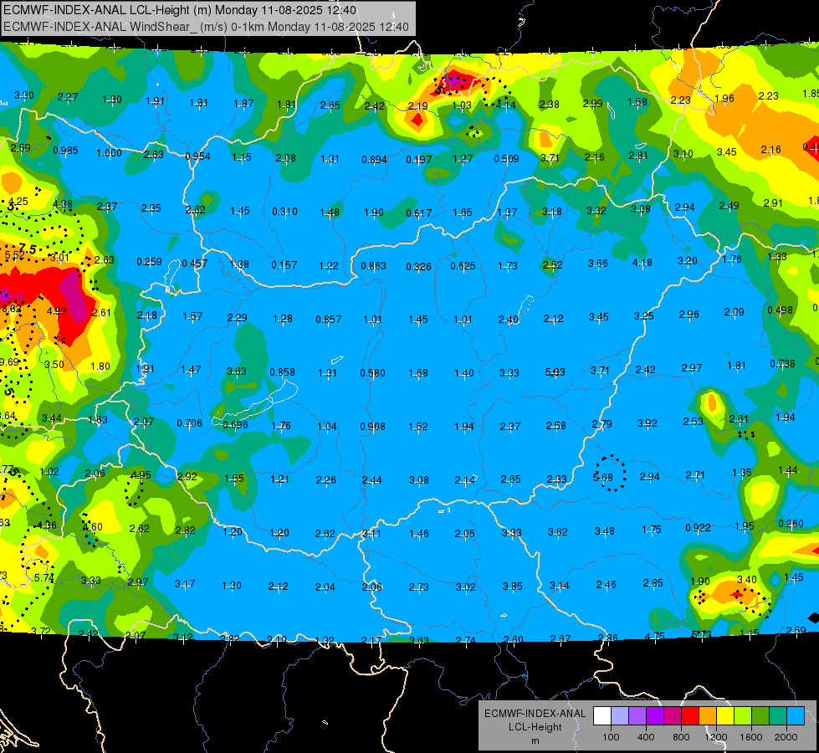Viewport: 819px width, 753px height.
Task: Click the wind shear value "0.157"
Action: (x=284, y=265)
